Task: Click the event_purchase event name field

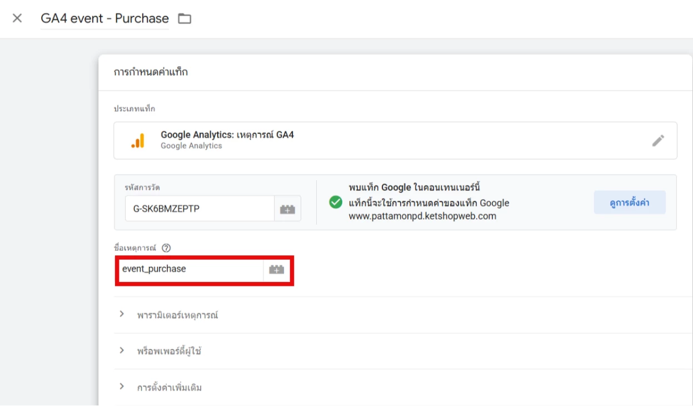Action: [190, 269]
